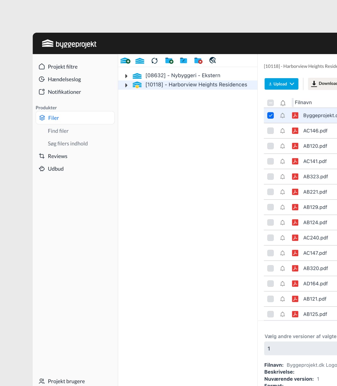
Task: Select the Nybyggeri - Ekstern tree row
Action: coord(188,76)
